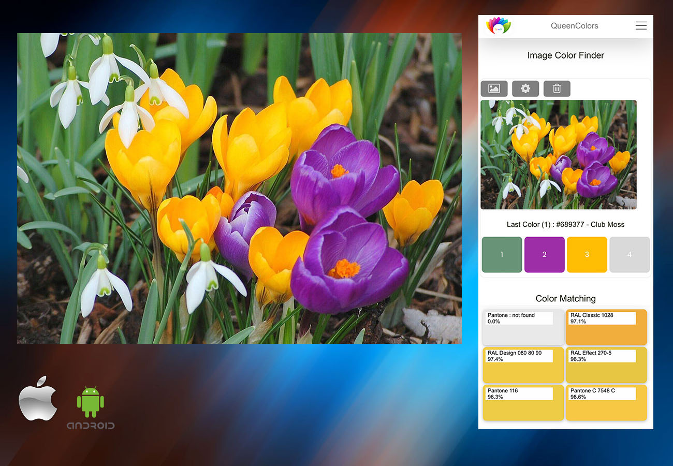Image resolution: width=673 pixels, height=466 pixels.
Task: Click the 'Last Color (1) : #689377 - Club Moss' text
Action: [565, 224]
